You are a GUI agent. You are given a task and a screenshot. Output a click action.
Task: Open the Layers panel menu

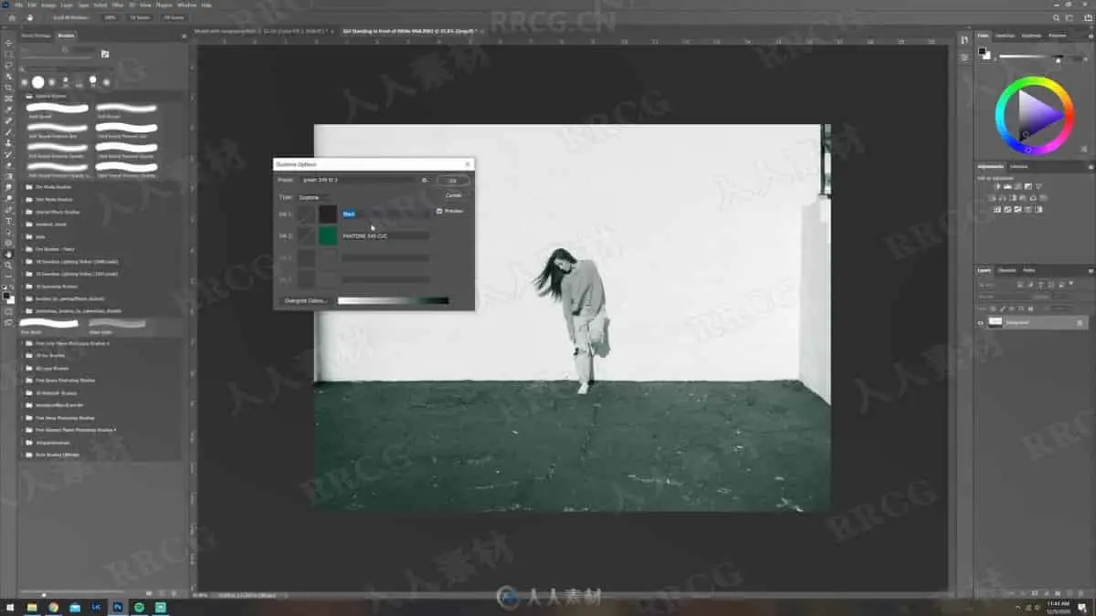1090,270
